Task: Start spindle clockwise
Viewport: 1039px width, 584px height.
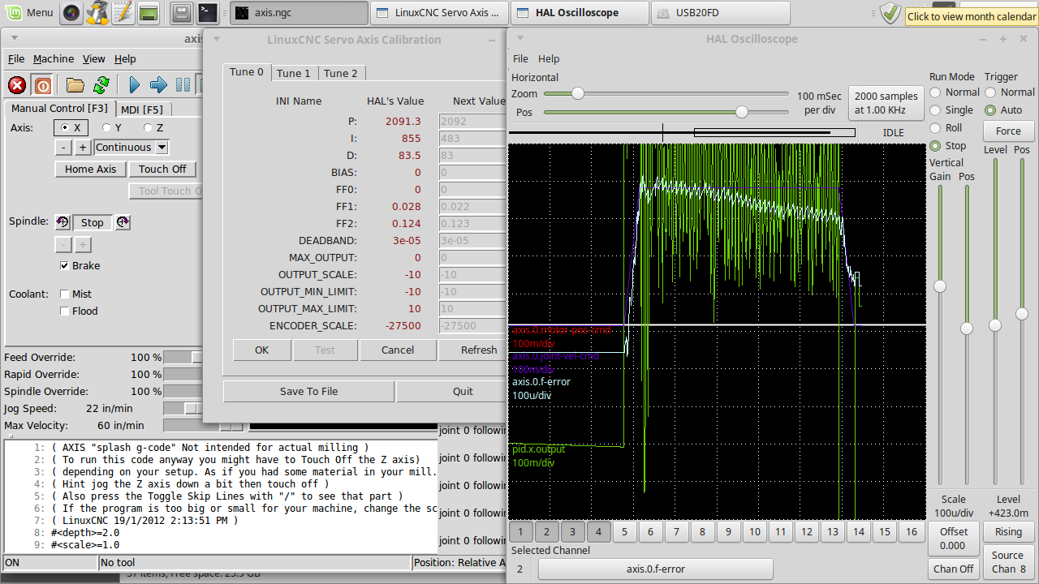Action: [123, 222]
